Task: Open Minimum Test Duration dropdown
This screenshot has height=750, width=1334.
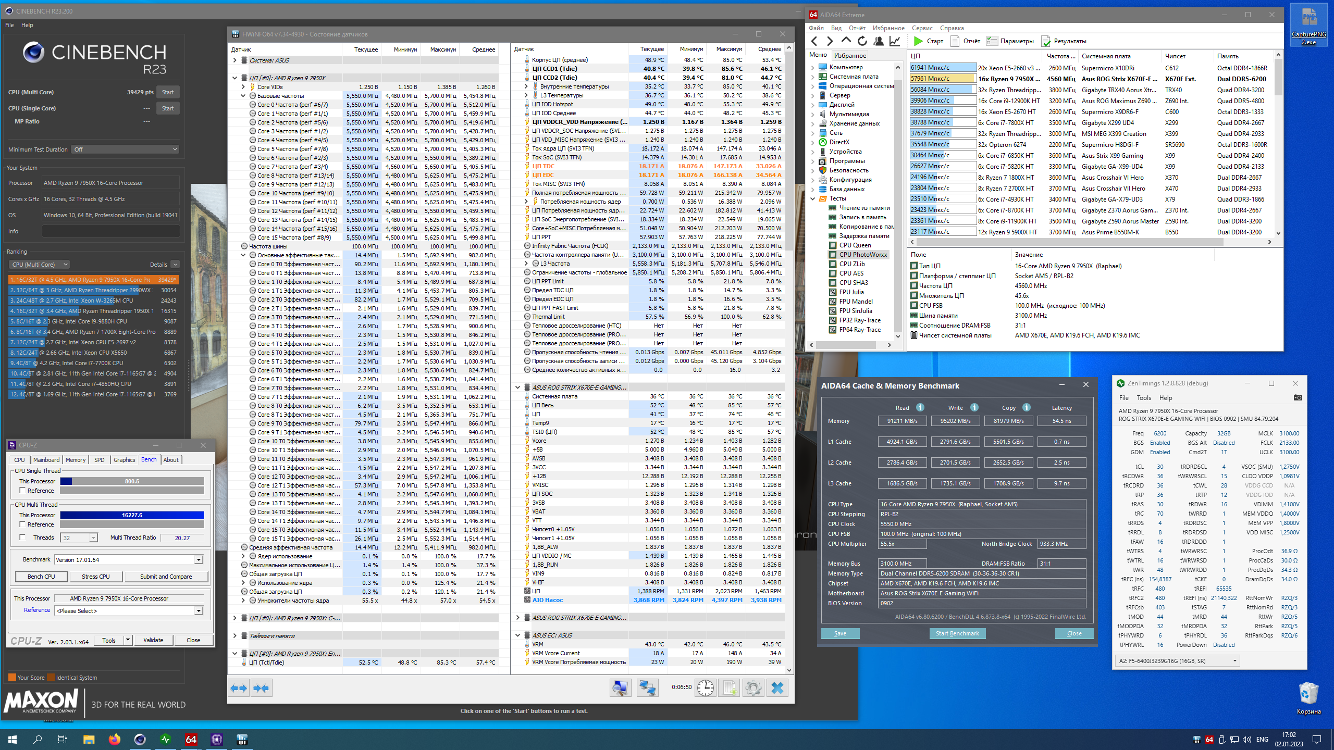Action: (126, 149)
